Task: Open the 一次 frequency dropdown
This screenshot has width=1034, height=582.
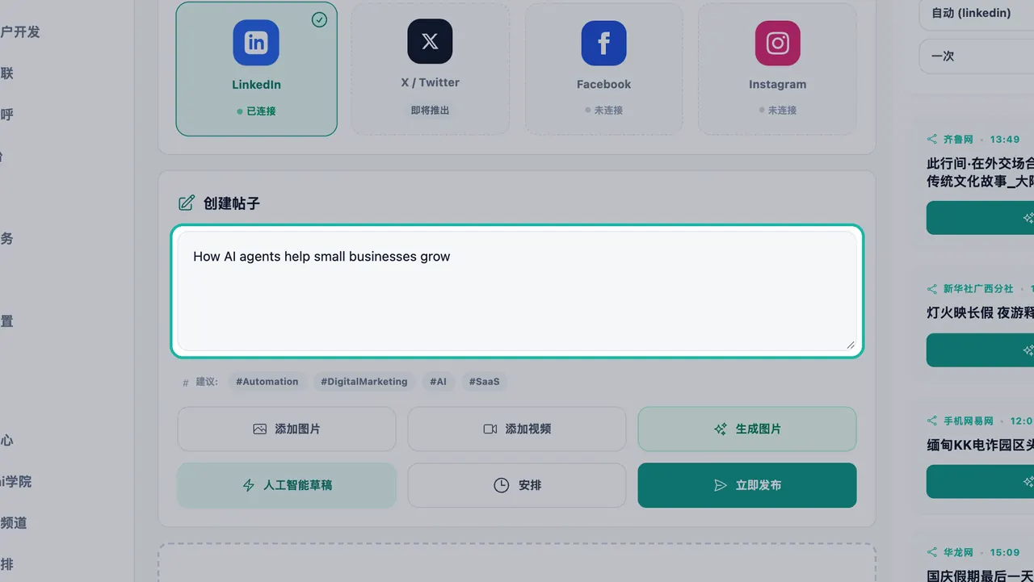Action: (977, 57)
